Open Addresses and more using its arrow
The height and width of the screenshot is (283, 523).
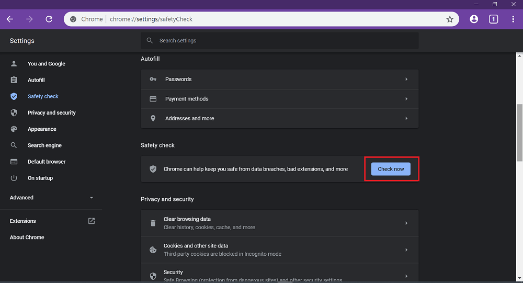tap(406, 118)
